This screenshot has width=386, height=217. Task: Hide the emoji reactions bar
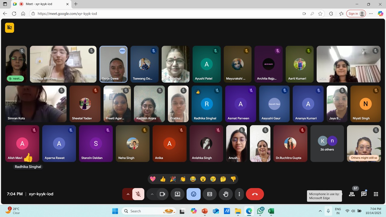point(194,194)
